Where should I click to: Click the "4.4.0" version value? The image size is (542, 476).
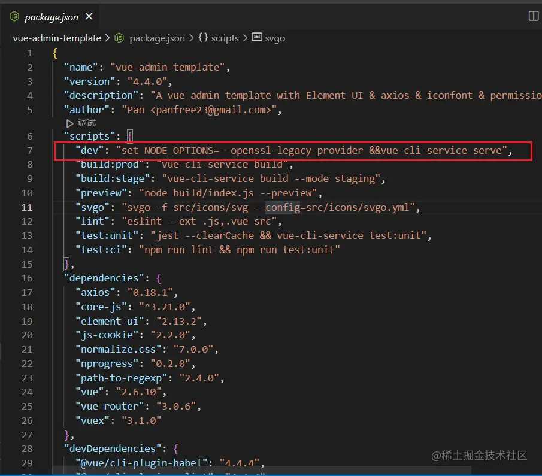tap(147, 81)
